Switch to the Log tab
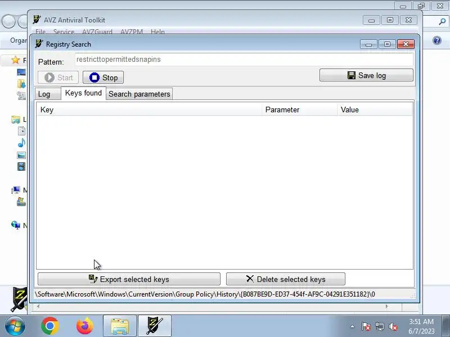The width and height of the screenshot is (450, 337). pos(48,94)
